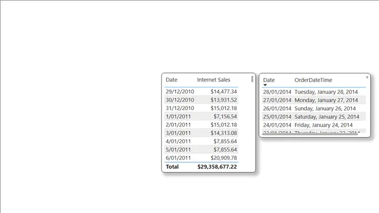Select the $15,012.18 value in the 2/01/2011 row

[224, 125]
